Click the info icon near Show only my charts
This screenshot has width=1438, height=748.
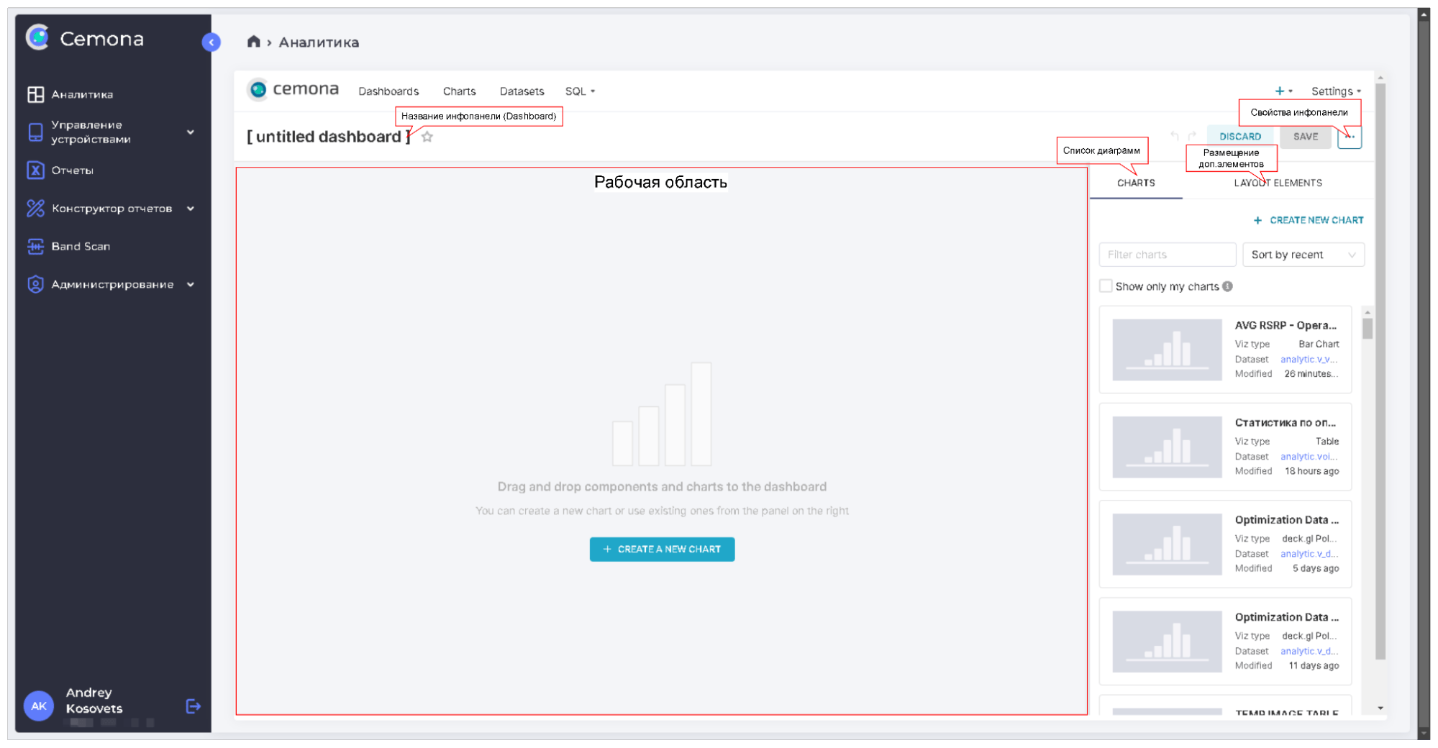1228,286
